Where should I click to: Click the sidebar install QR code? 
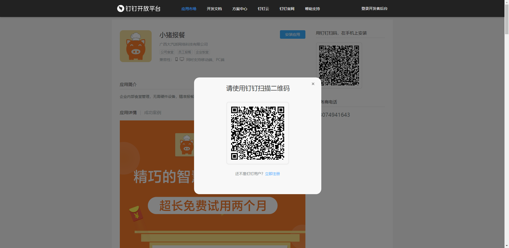pos(339,66)
